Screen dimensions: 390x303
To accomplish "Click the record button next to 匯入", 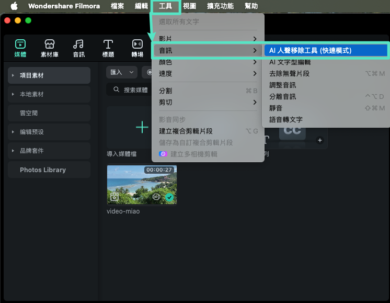I will pos(149,72).
